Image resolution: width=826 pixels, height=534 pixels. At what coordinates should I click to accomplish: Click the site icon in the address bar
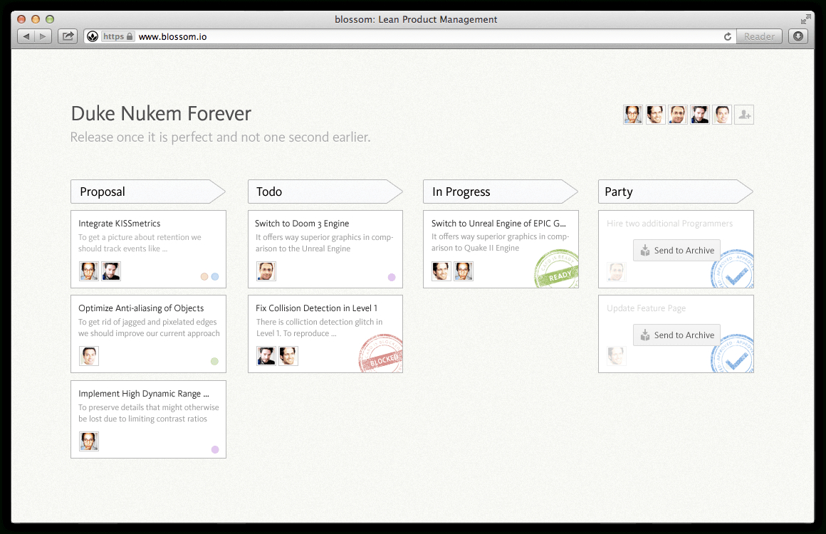pos(92,36)
